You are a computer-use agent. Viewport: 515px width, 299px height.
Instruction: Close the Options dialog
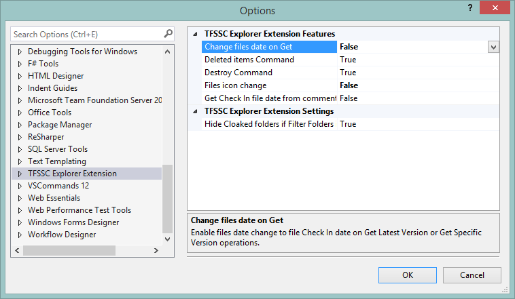click(495, 7)
